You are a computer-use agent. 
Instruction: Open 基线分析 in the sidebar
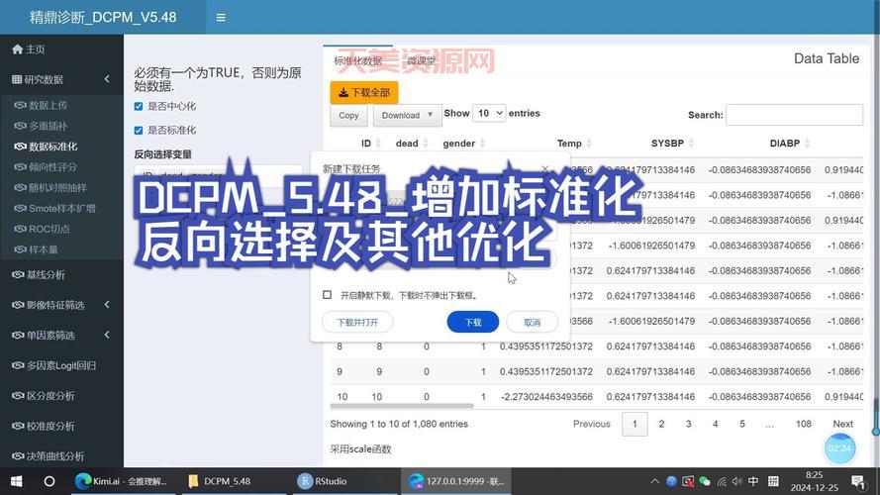(39, 274)
